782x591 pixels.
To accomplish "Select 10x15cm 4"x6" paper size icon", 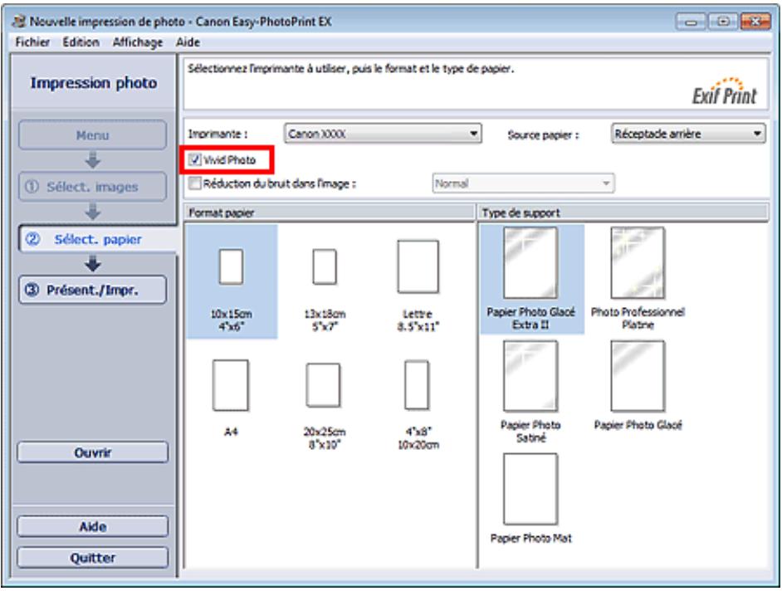I will tap(231, 266).
